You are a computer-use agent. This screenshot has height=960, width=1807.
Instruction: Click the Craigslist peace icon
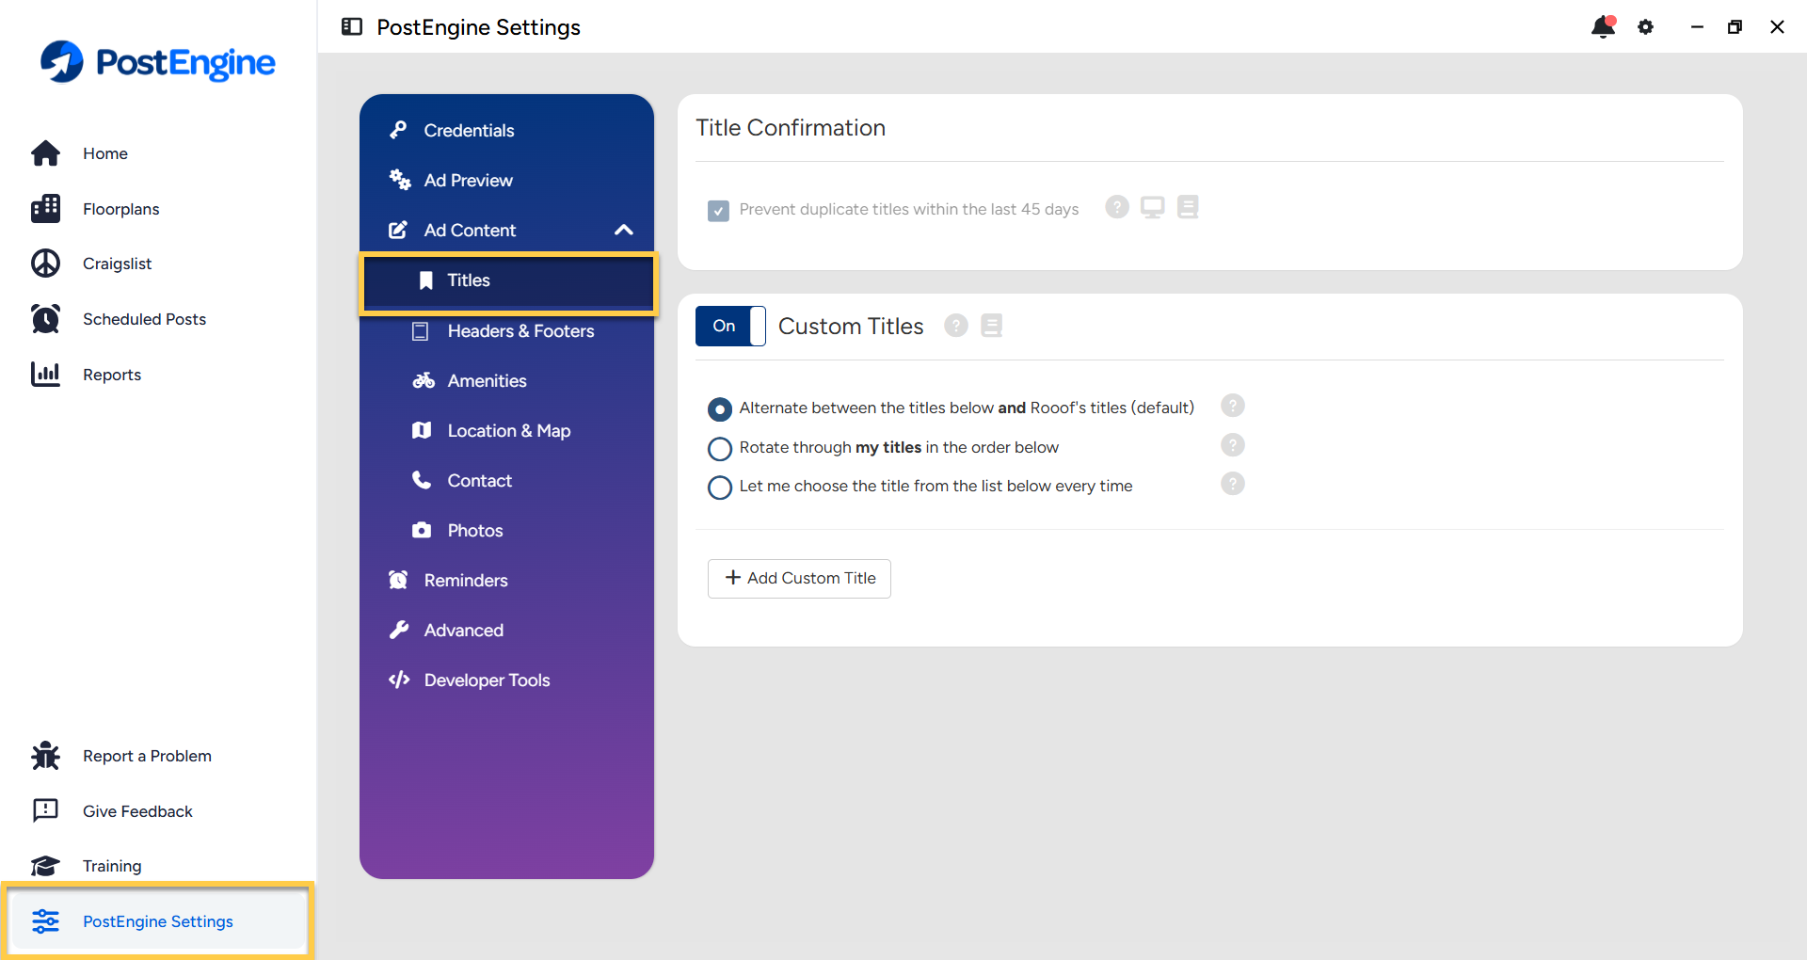45,264
